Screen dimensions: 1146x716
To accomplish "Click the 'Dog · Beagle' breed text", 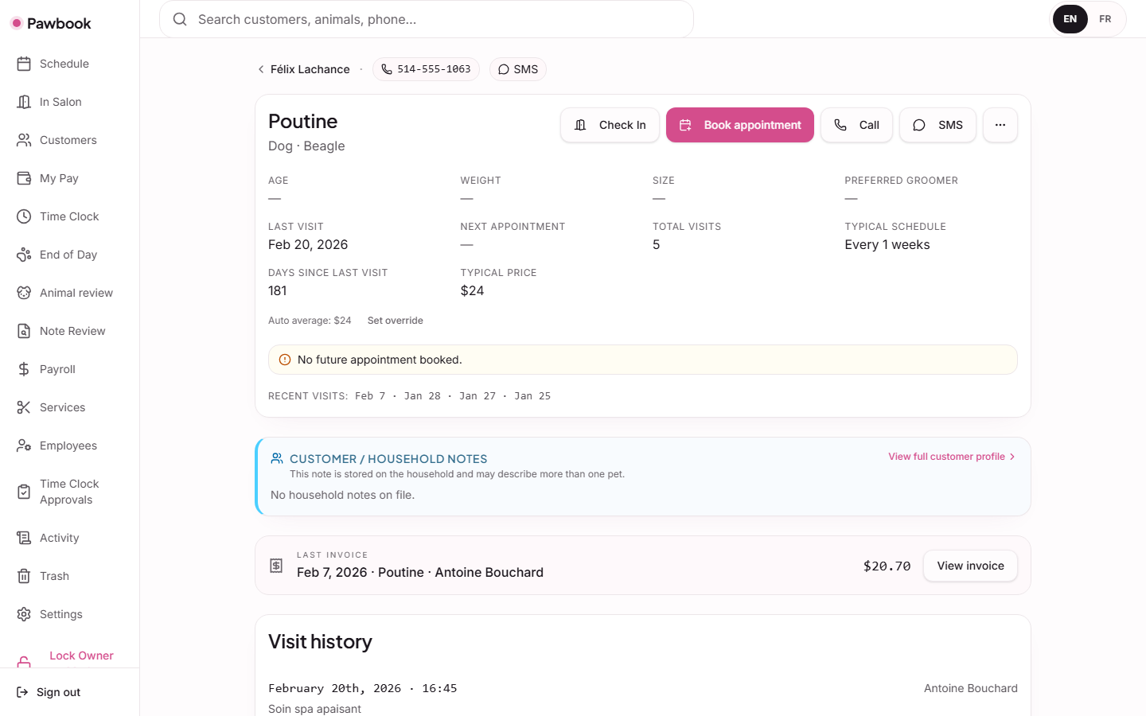I will click(x=306, y=146).
